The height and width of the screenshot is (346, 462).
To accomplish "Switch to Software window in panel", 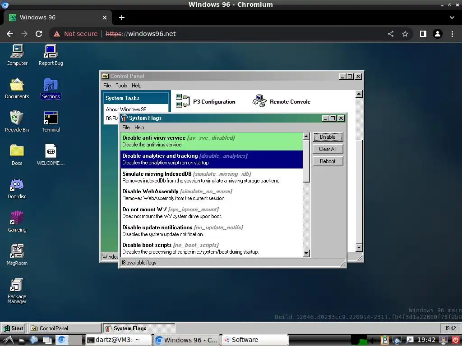I will click(x=254, y=340).
